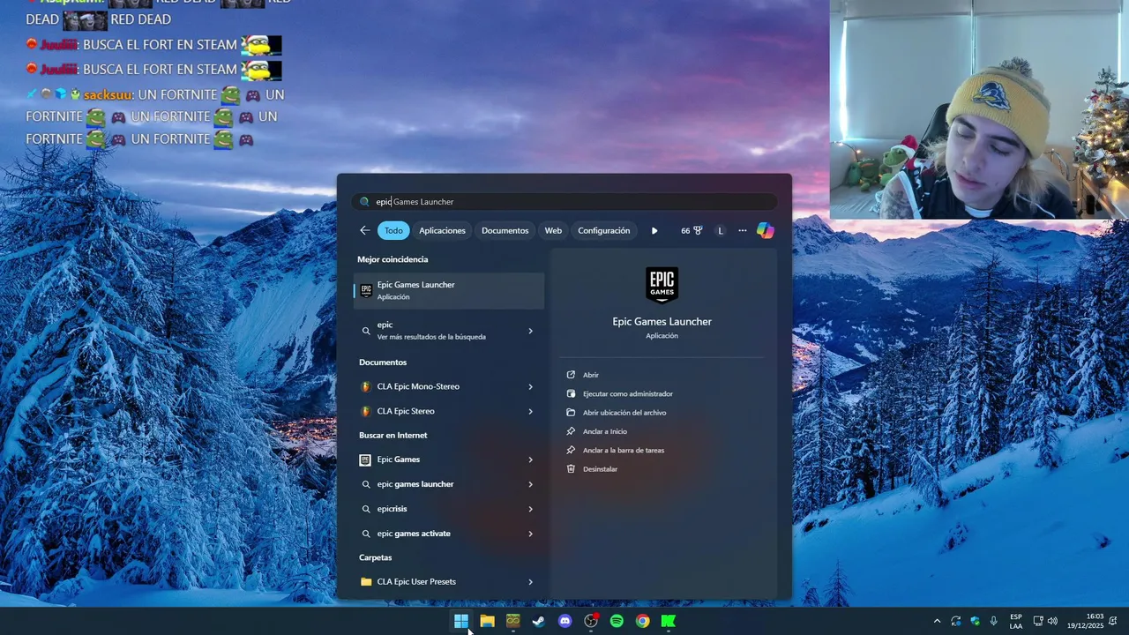Switch the ESP LAA keyboard language indicator
The image size is (1129, 635).
[1016, 621]
